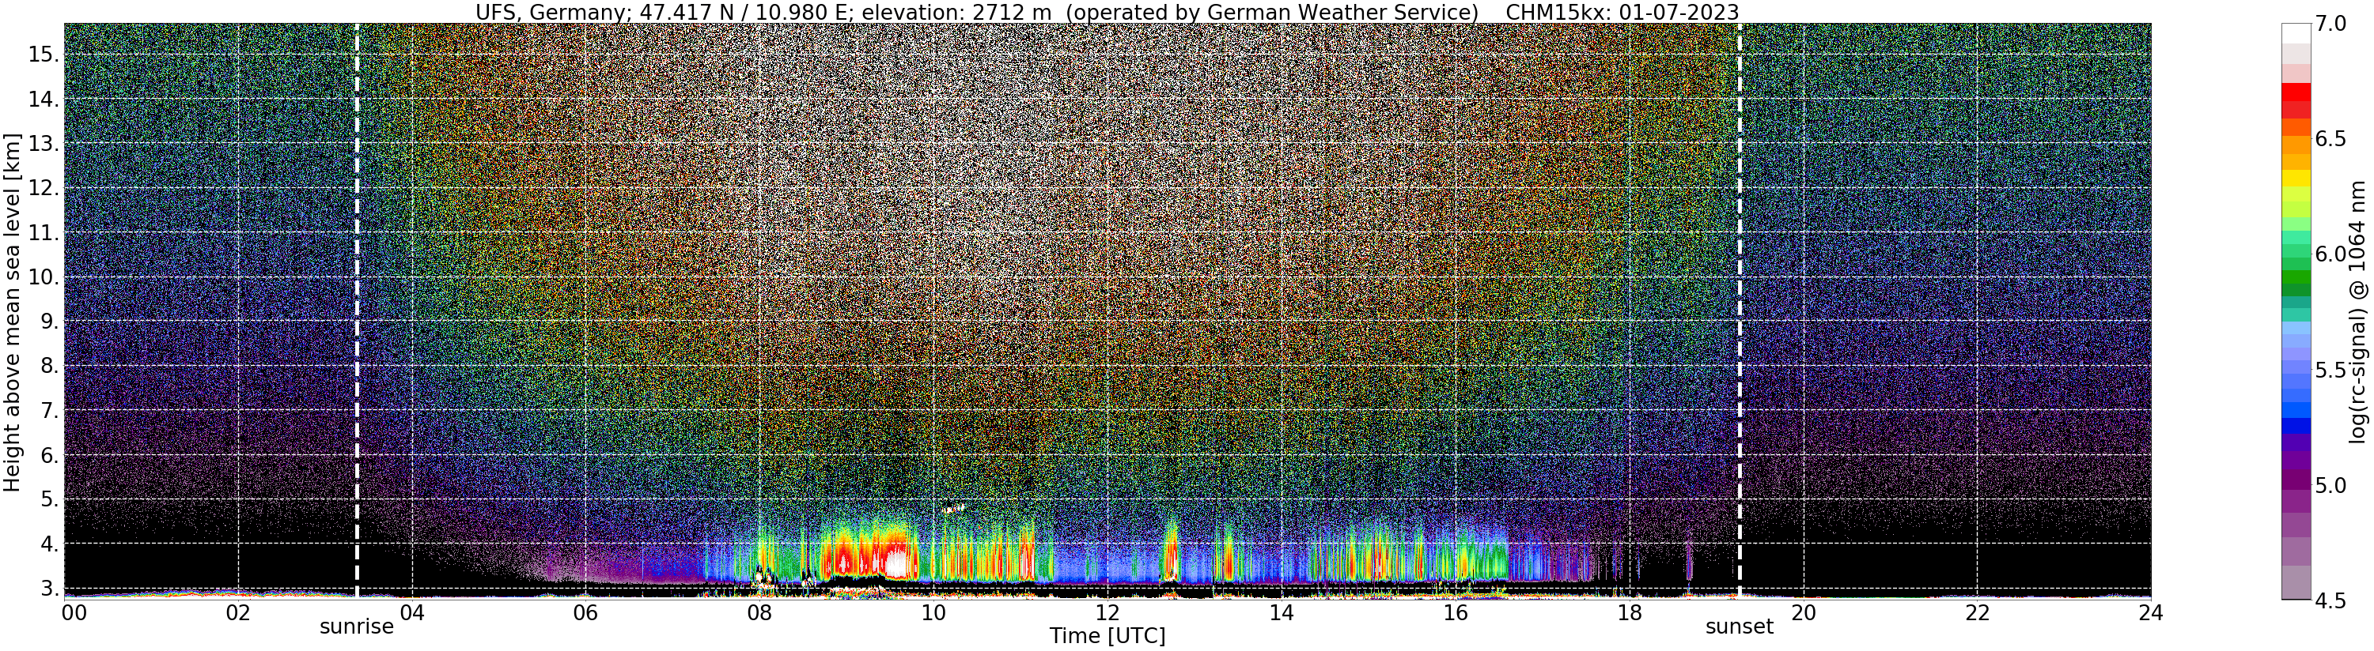The image size is (2374, 651).
Task: Click the 3. height axis tick label
Action: [x=50, y=589]
